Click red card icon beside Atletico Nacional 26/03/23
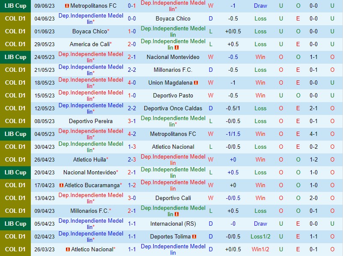The image size is (343, 256). (68, 250)
